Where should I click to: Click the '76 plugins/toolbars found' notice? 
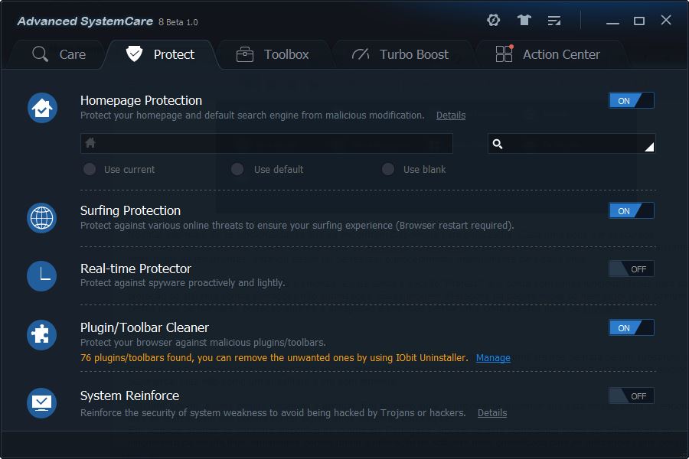pos(274,358)
